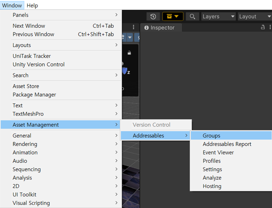Viewport: 272px width, 208px height.
Task: Click the Version Control submenu entry
Action: click(156, 125)
